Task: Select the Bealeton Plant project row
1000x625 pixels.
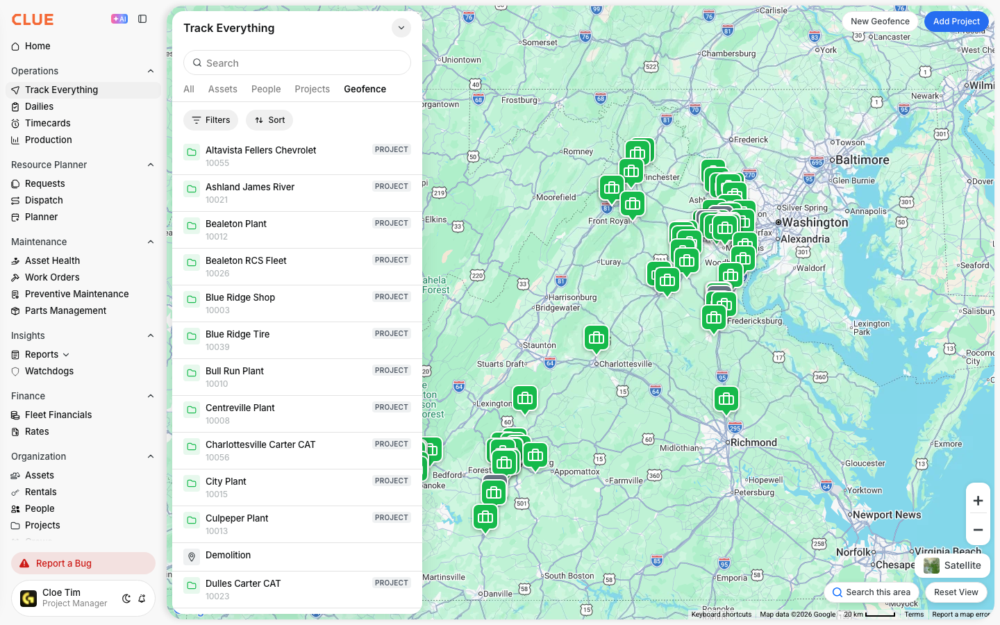Action: pos(297,230)
